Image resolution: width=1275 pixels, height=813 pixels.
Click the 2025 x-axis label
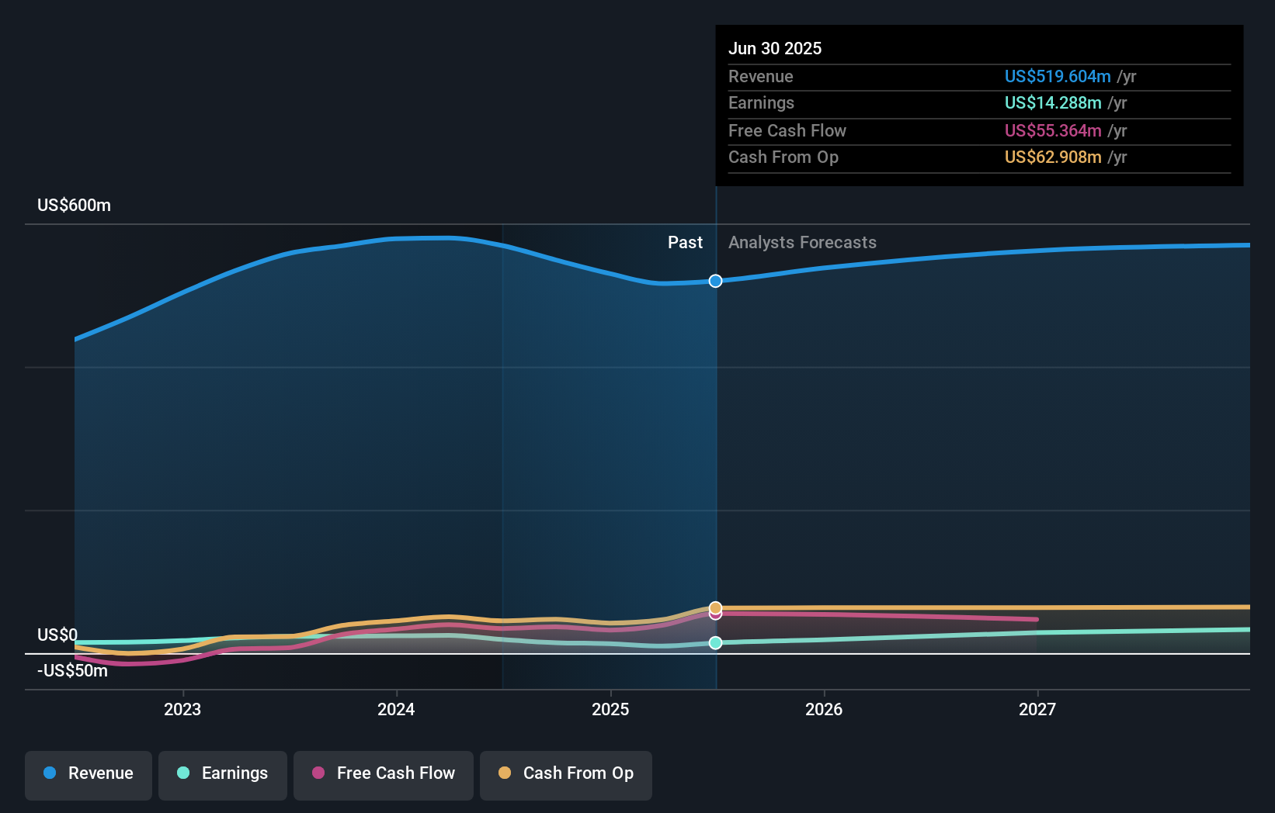tap(610, 709)
